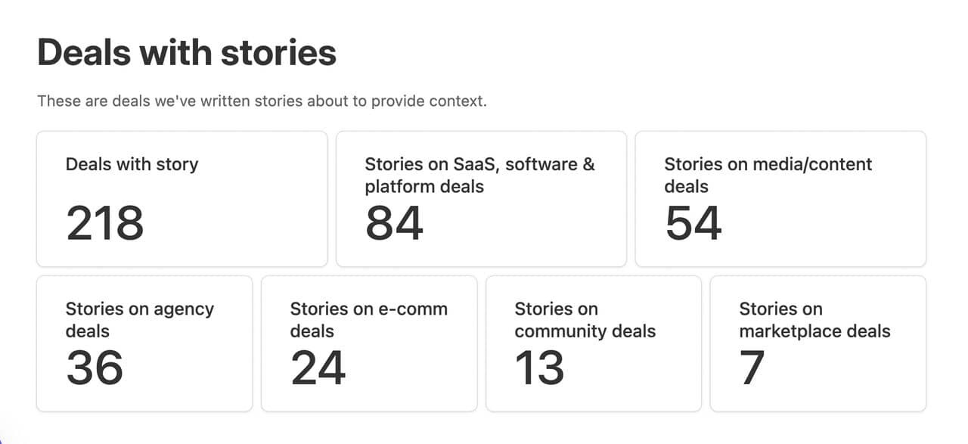Click the Deals with stories heading
968x444 pixels.
187,54
